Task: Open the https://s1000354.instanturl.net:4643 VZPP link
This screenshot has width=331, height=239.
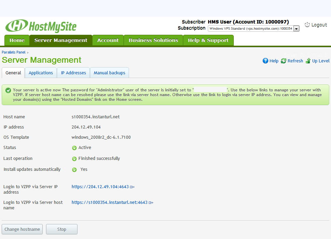Action: coord(109,202)
